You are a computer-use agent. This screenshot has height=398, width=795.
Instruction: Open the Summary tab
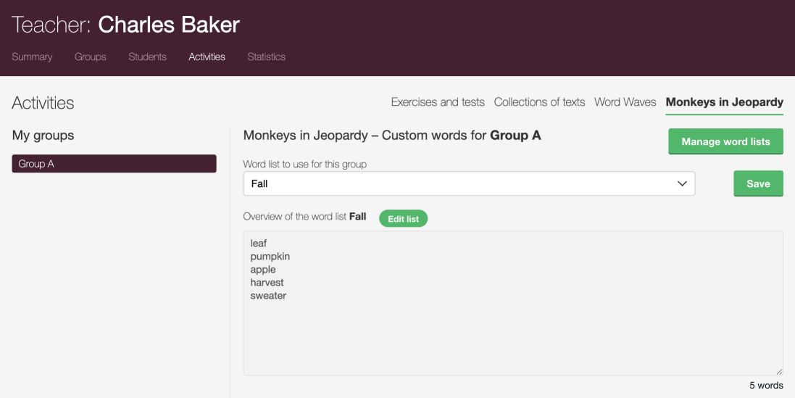coord(32,57)
